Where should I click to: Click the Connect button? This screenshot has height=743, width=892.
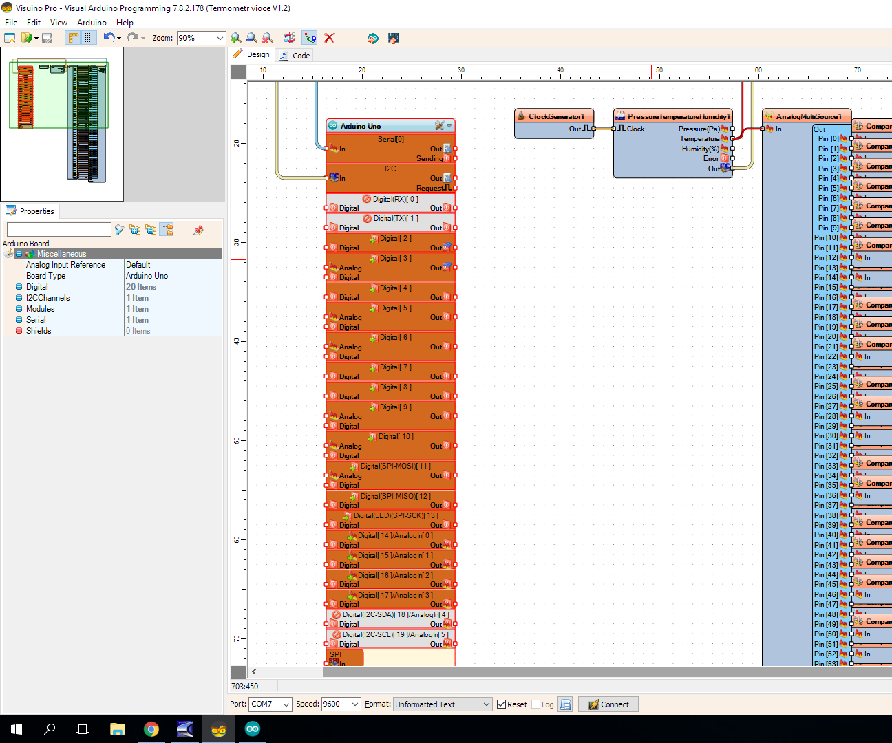(608, 704)
